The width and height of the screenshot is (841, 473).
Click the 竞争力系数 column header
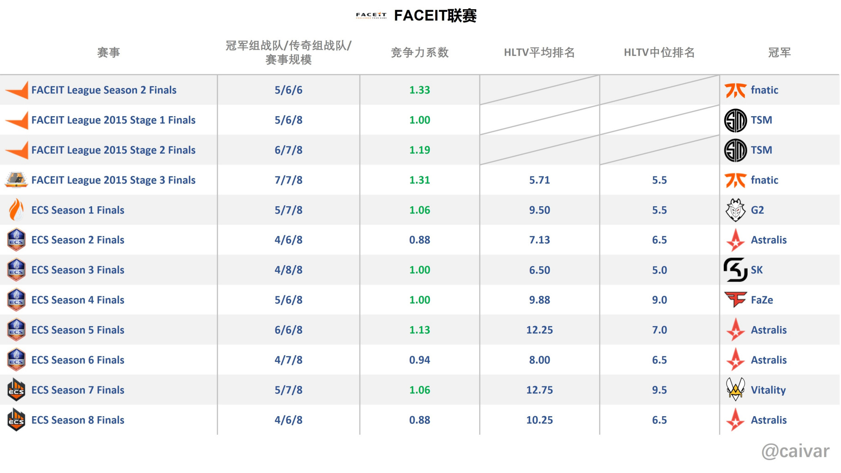[420, 53]
